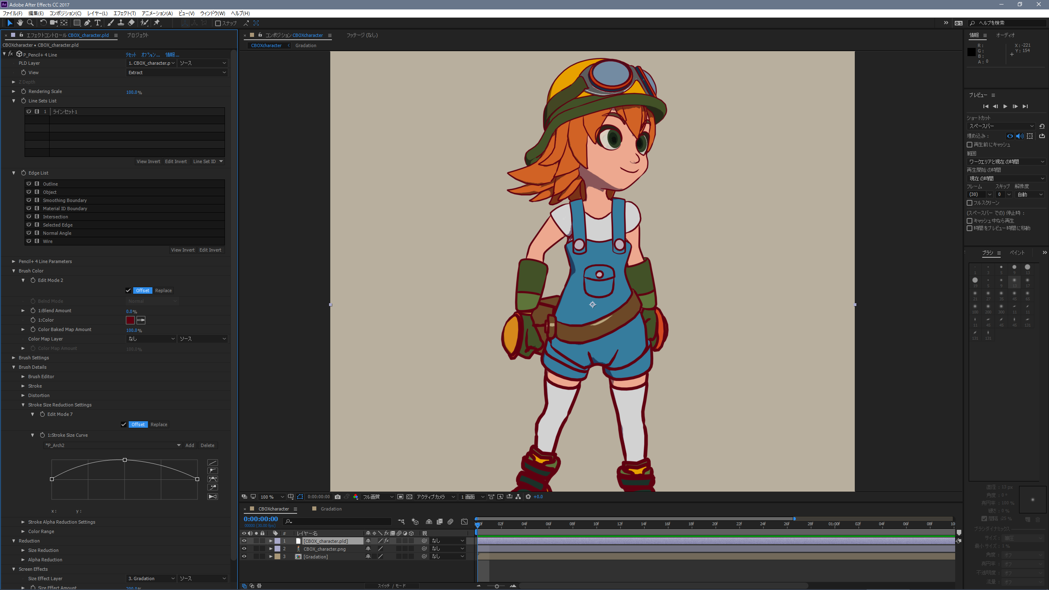
Task: Select the Pen tool
Action: click(87, 23)
